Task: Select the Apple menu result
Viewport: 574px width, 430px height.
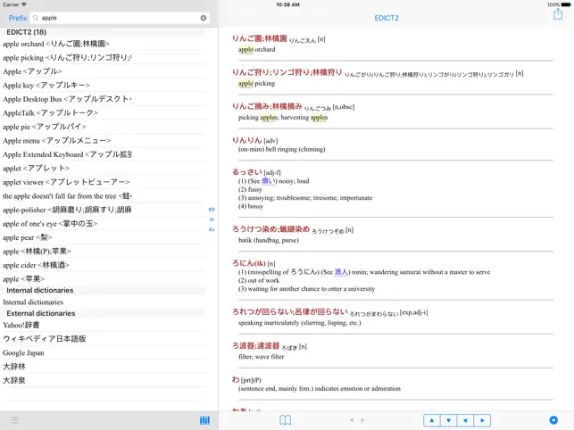Action: [x=104, y=141]
